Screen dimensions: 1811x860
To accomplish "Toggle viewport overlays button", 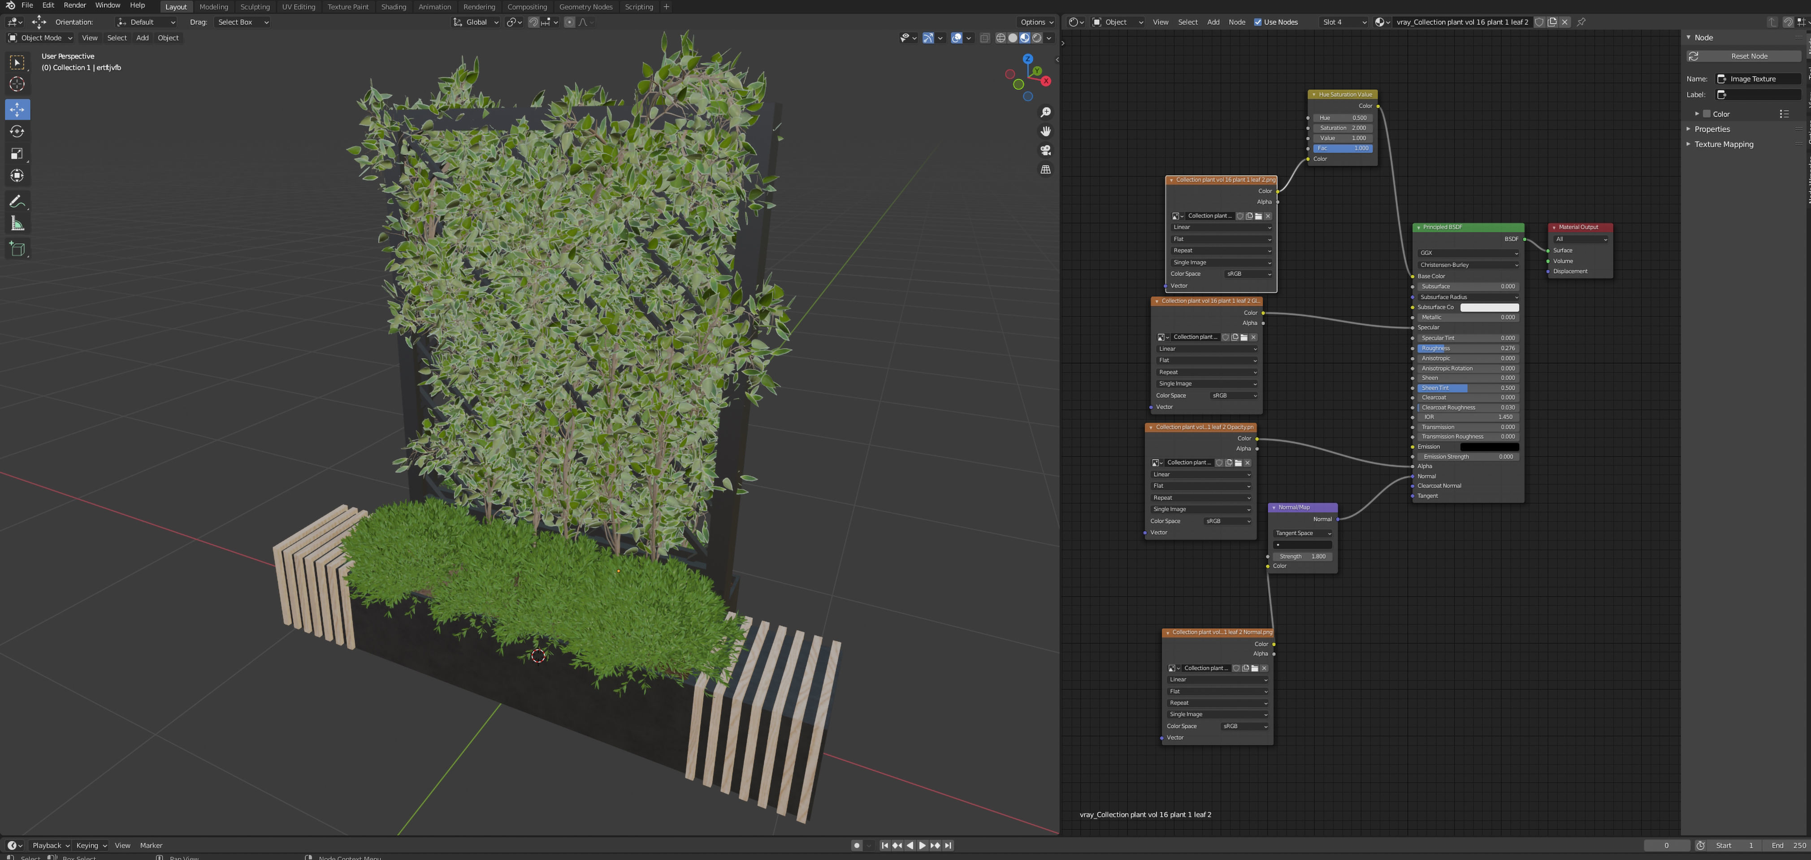I will (x=956, y=38).
